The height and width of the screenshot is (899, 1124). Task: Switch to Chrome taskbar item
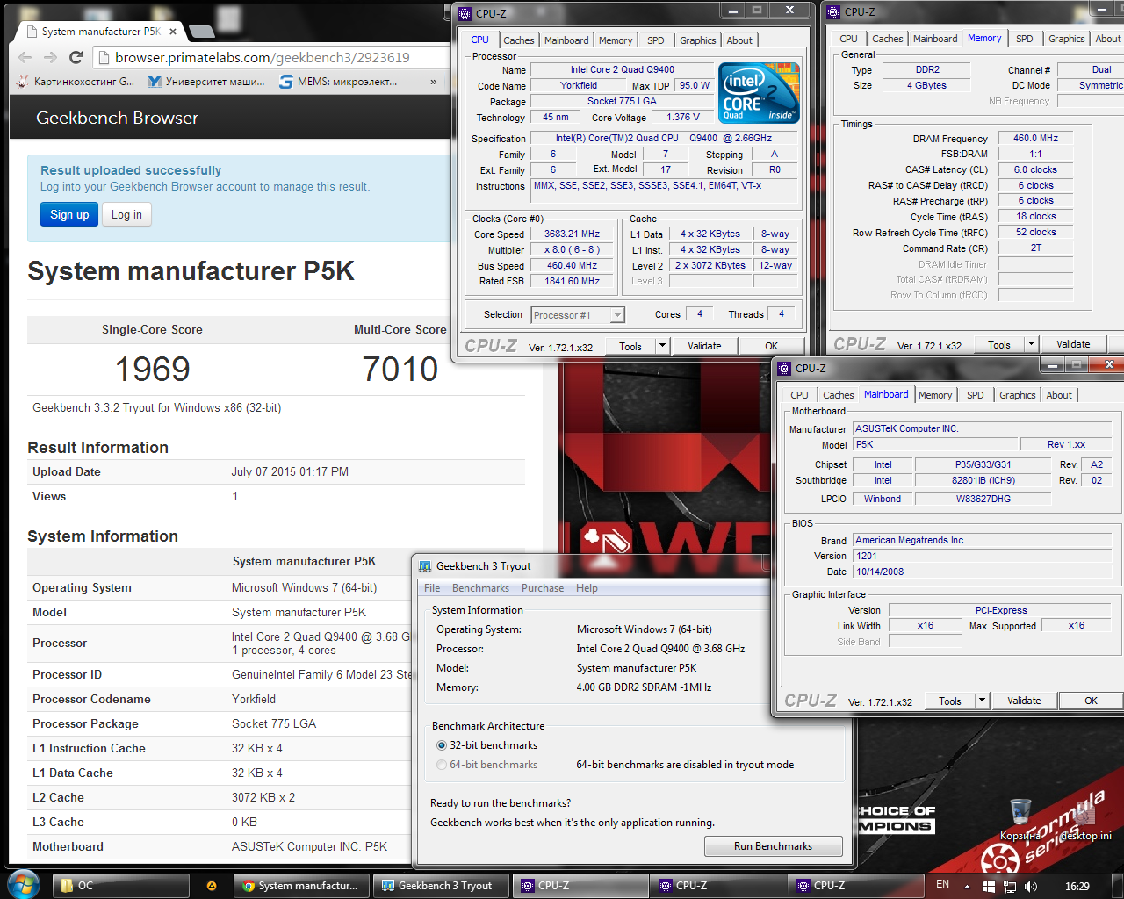pos(301,885)
